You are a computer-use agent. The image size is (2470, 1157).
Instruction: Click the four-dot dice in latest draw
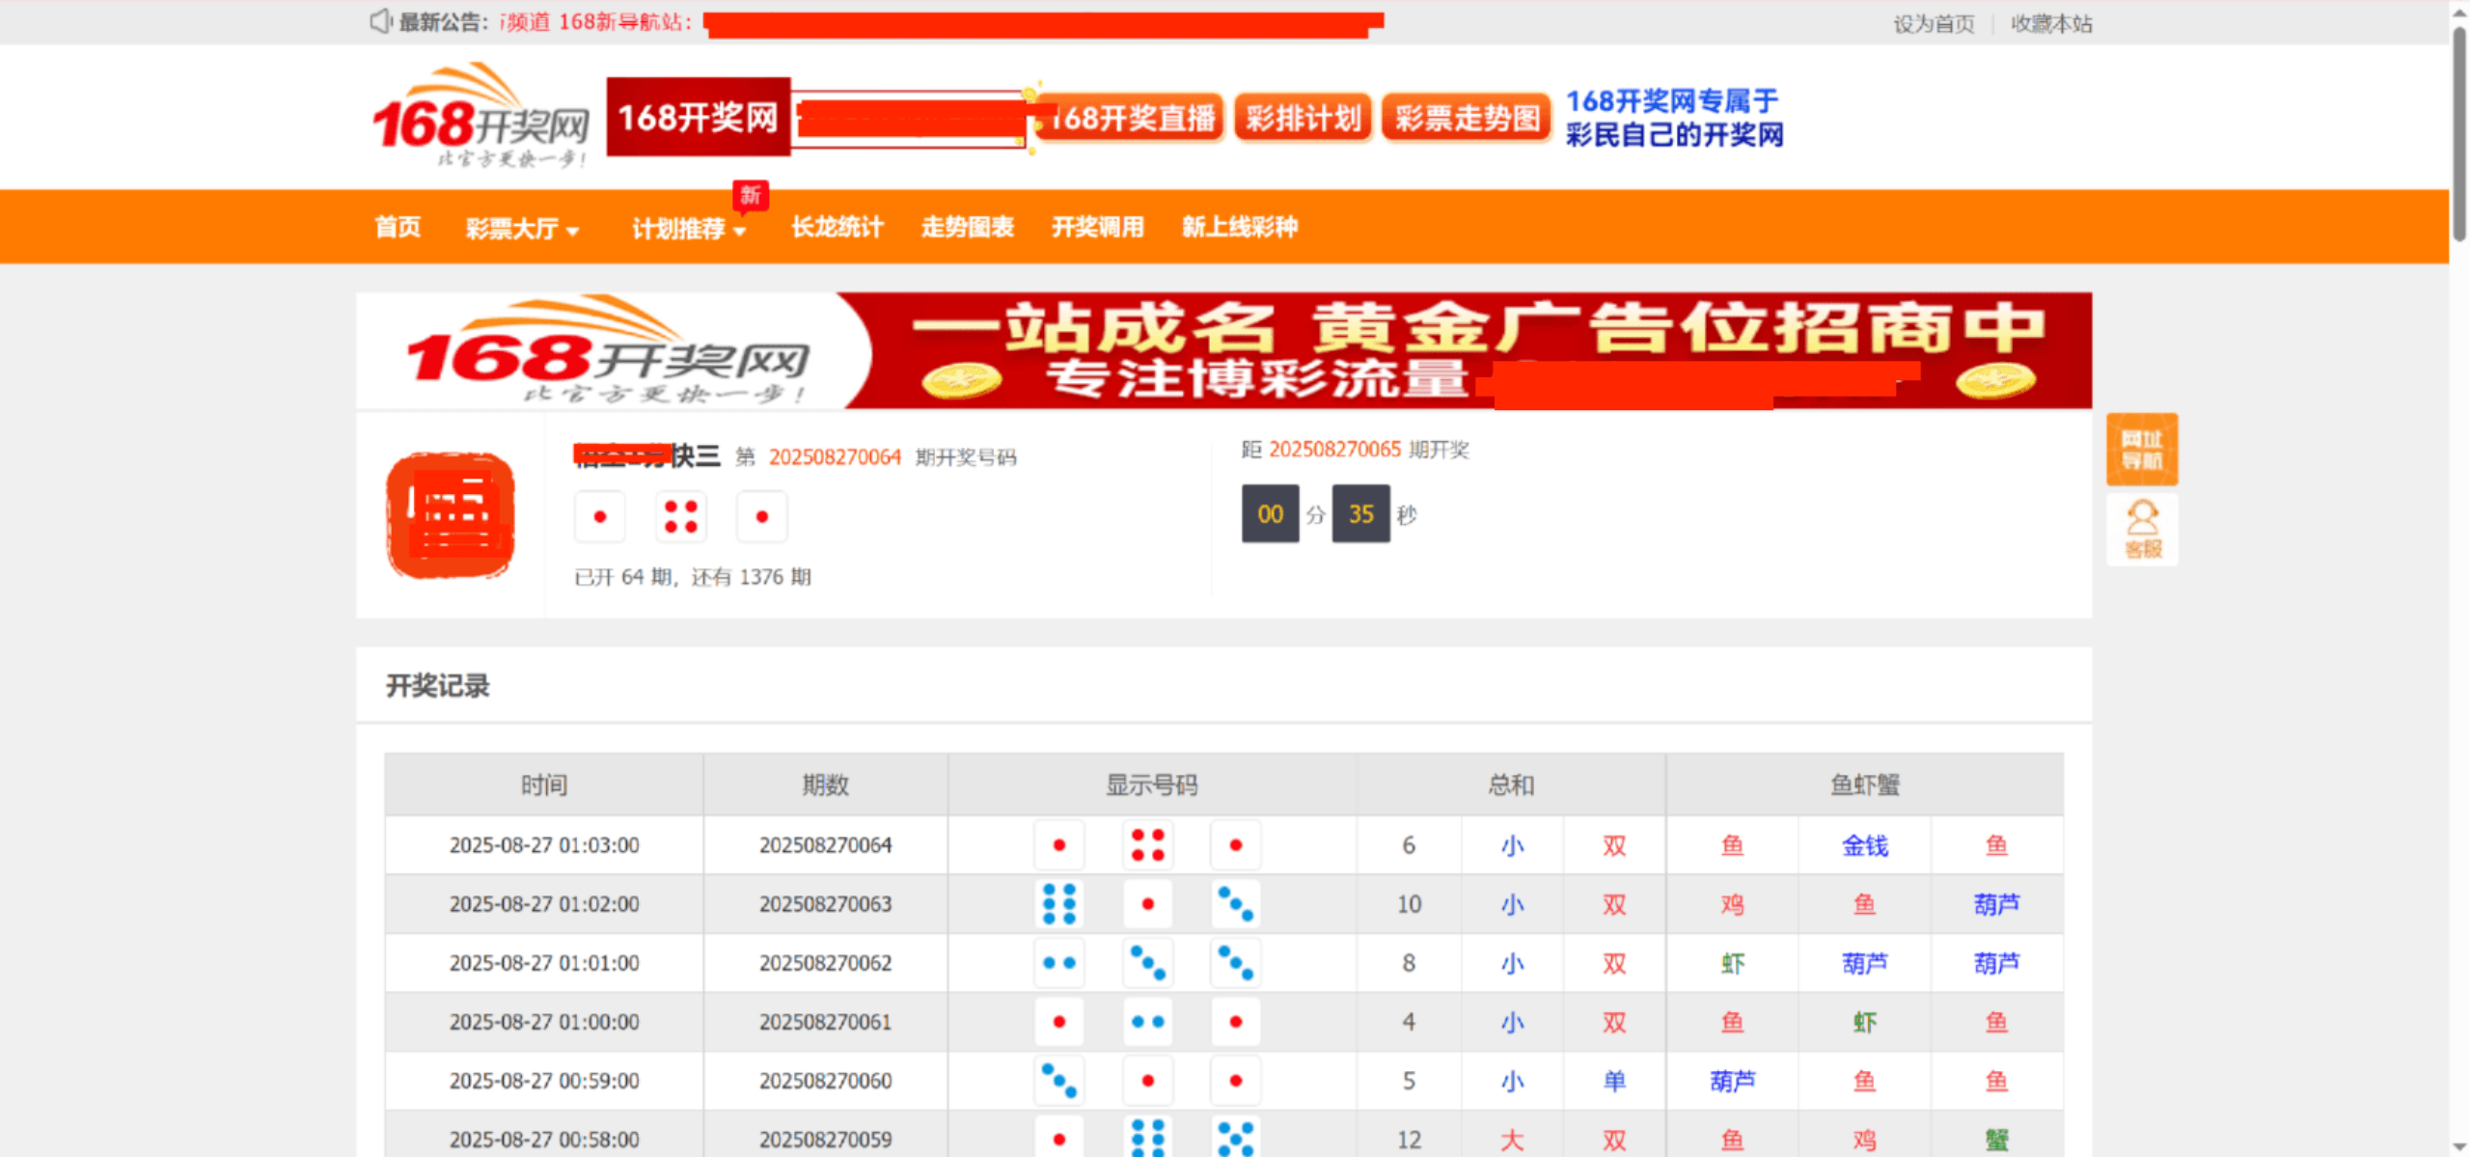point(680,516)
